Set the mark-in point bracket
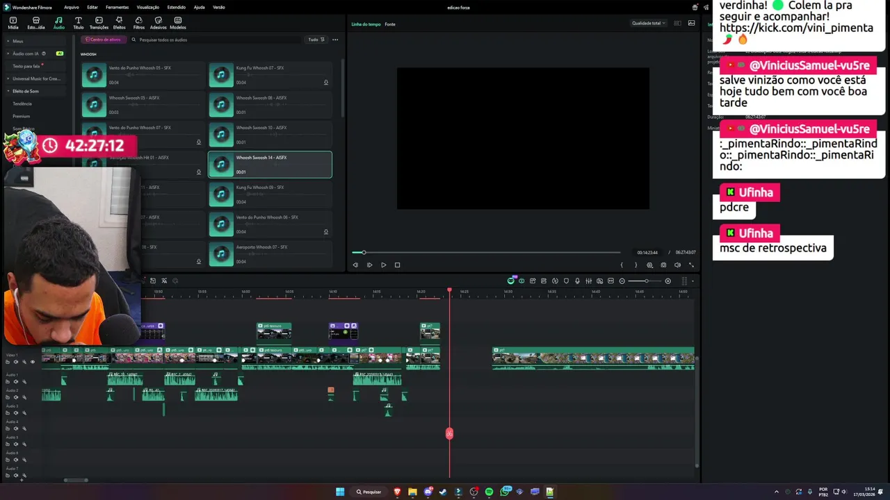 coord(622,265)
